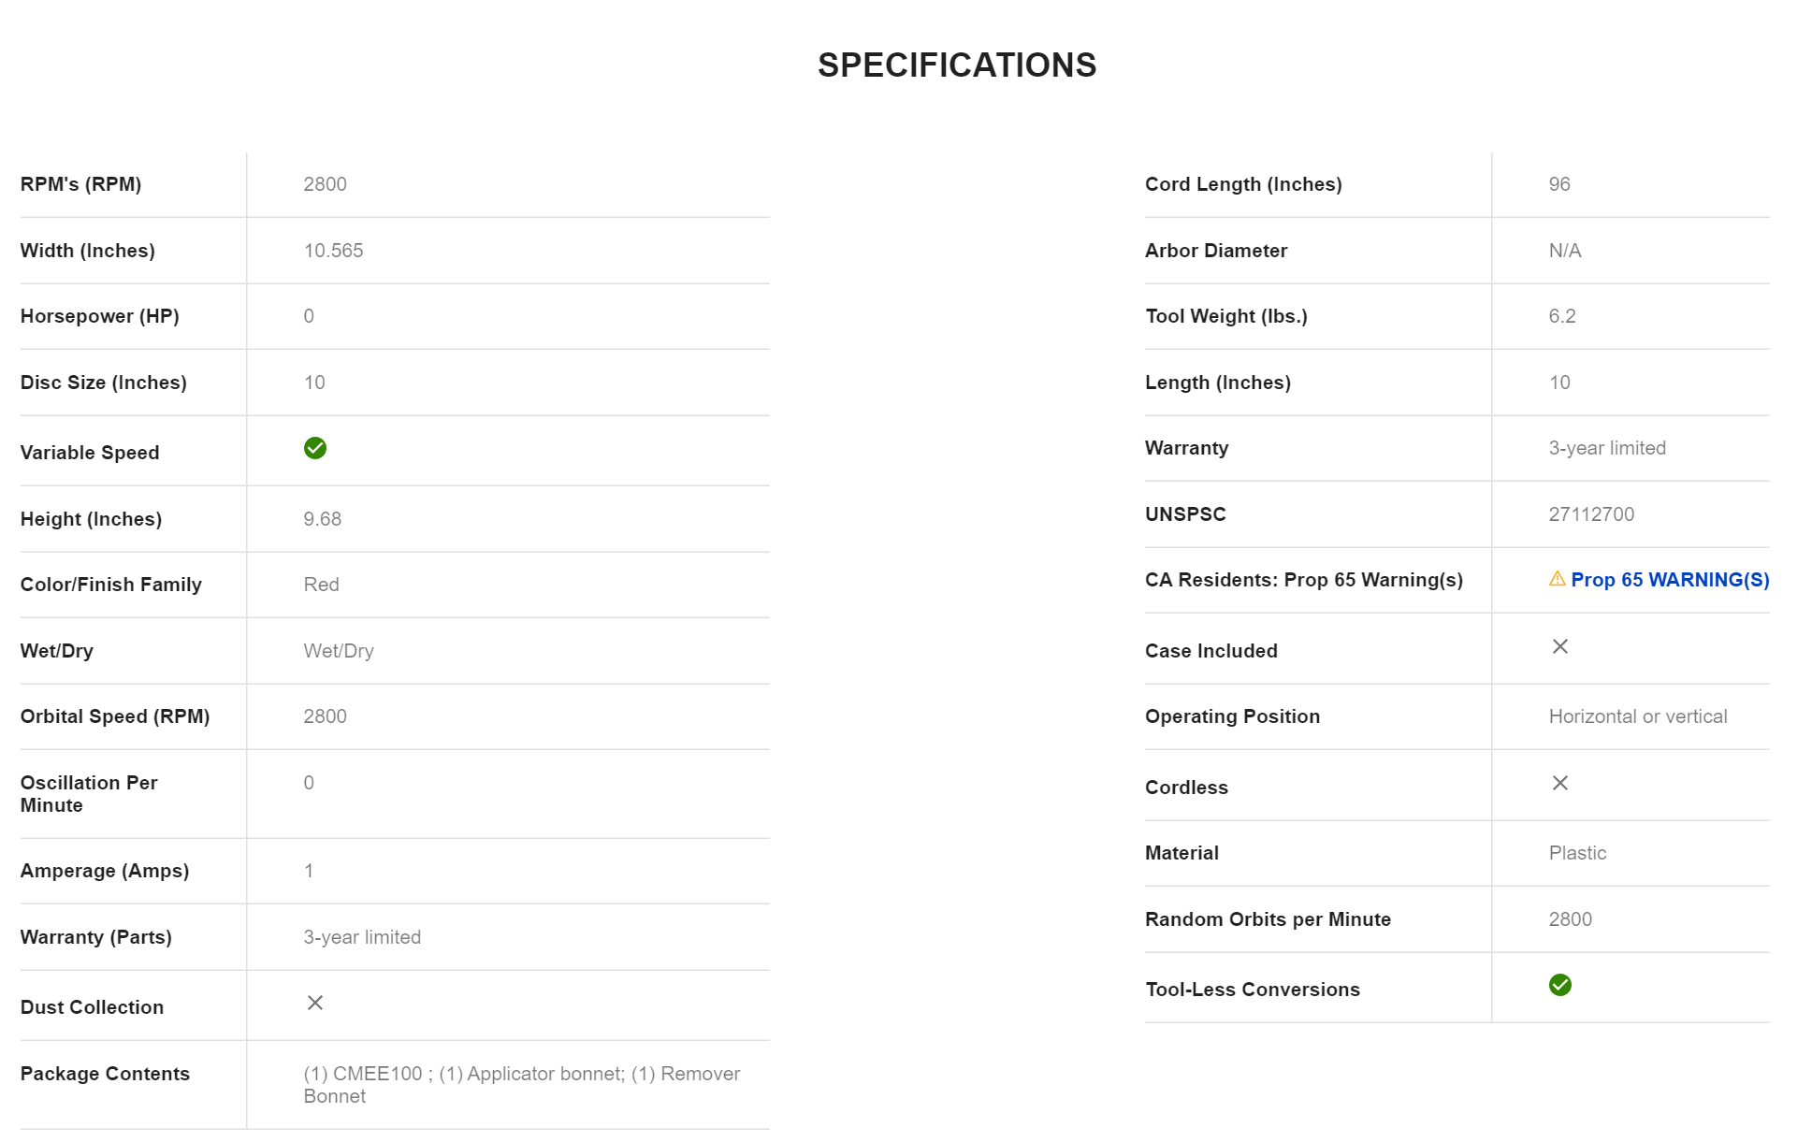The image size is (1812, 1142).
Task: Click the Case Included X icon
Action: pos(1559,646)
